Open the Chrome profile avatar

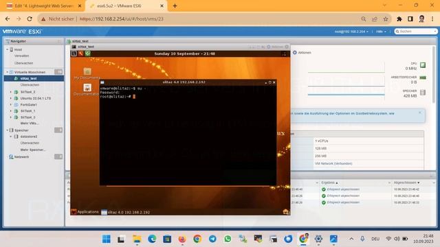coord(421,19)
